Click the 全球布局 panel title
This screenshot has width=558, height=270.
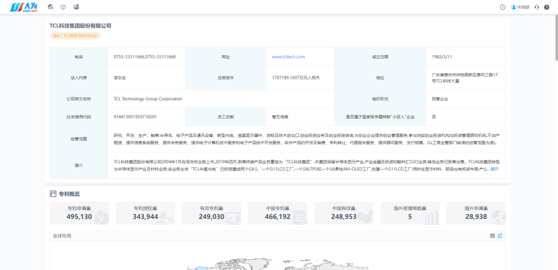[62, 236]
